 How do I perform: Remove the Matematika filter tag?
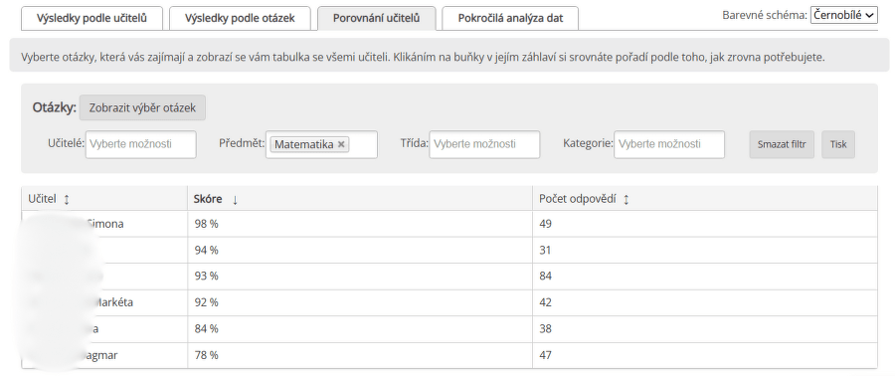341,144
